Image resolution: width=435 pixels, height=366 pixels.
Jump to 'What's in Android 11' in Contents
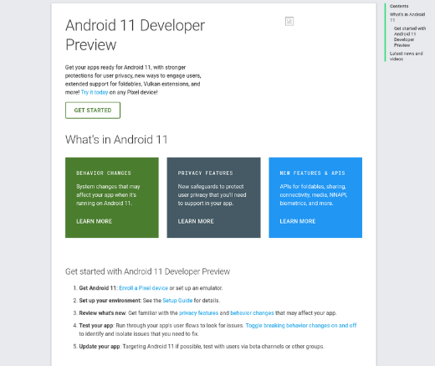[x=407, y=17]
